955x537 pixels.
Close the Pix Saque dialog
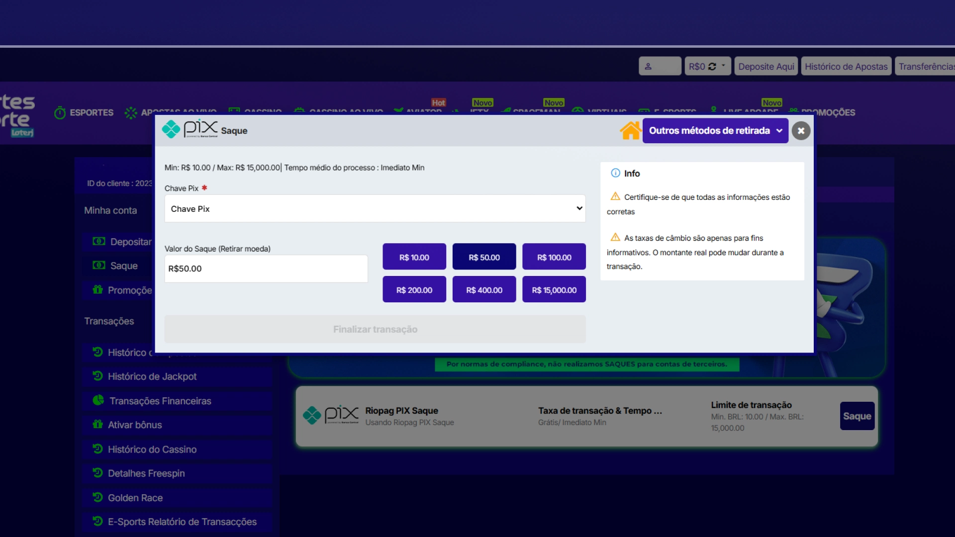click(801, 131)
